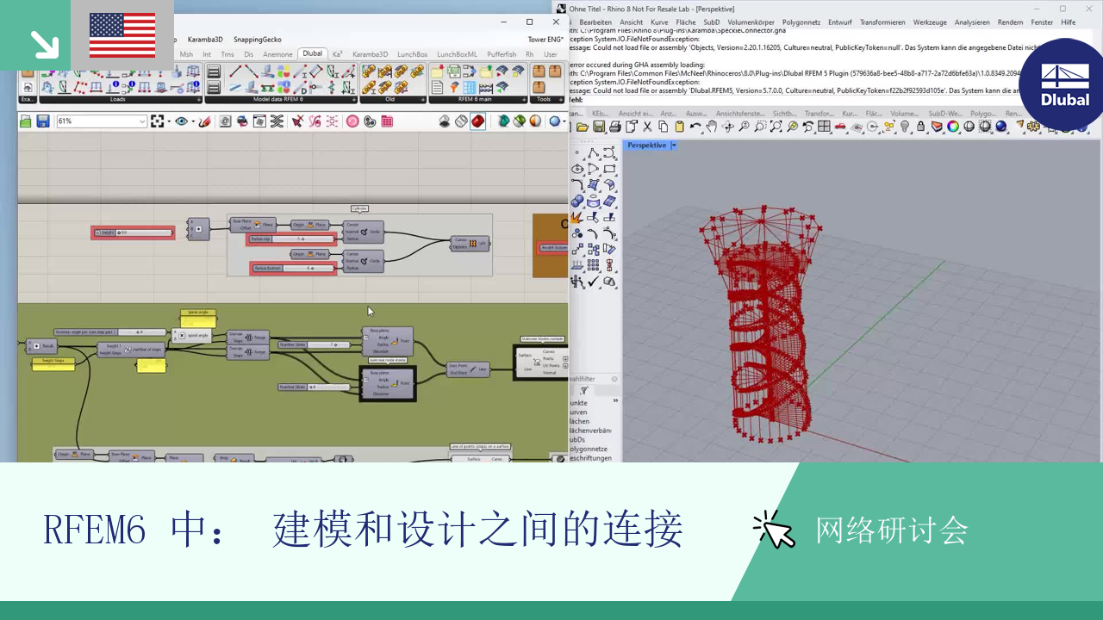
Task: Click the Auswahlfilter settings gear
Action: [x=614, y=379]
